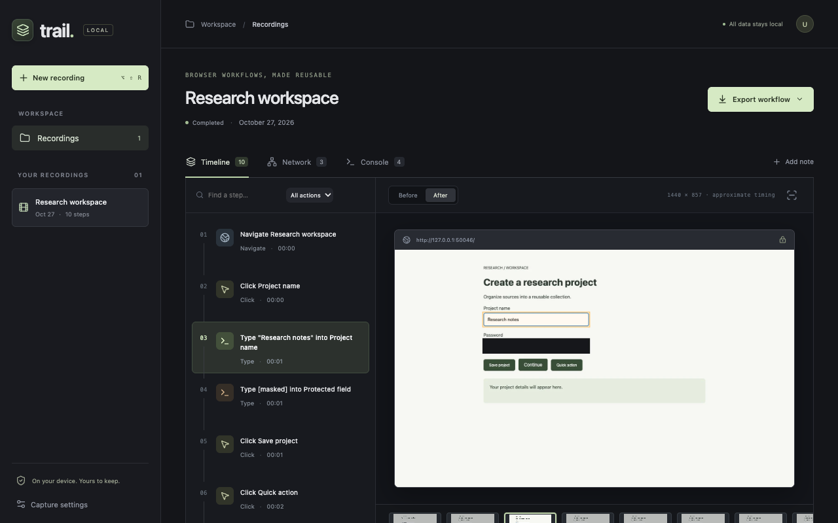
Task: Click cursor icon for Click Save project step
Action: (x=225, y=444)
